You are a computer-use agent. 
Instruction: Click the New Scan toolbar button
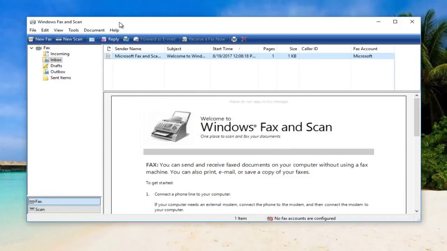[x=69, y=39]
